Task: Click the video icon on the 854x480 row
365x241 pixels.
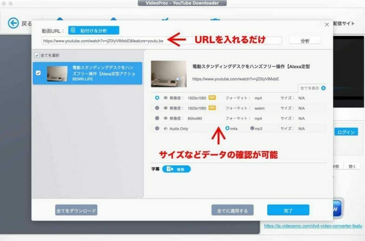Action: [x=165, y=118]
